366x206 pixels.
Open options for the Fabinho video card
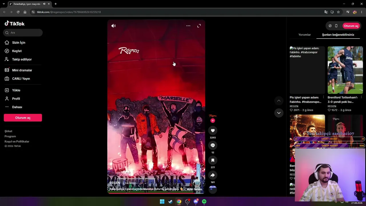[323, 97]
